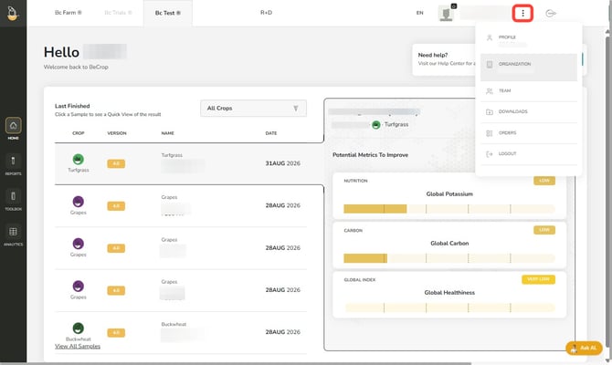Image resolution: width=612 pixels, height=365 pixels.
Task: Click the Global Carbon progress bar
Action: click(x=449, y=258)
